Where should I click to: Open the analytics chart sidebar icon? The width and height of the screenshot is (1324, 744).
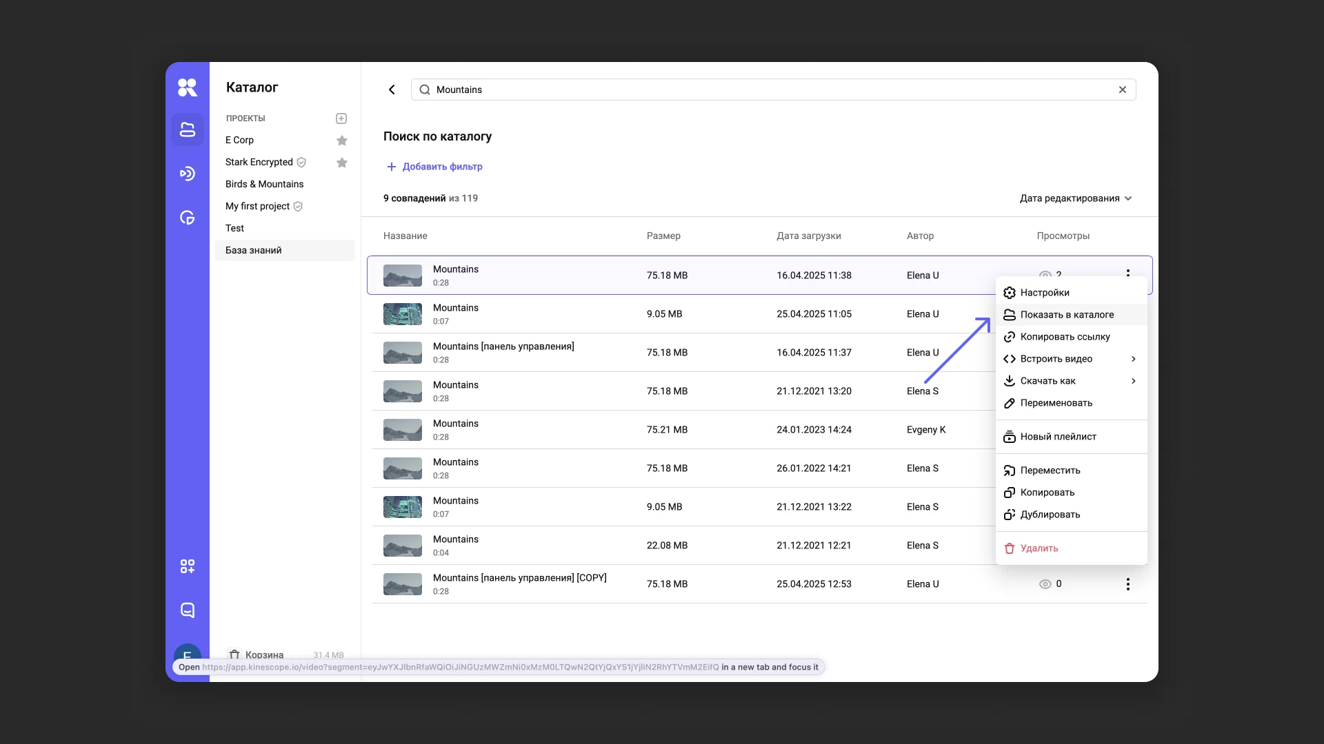(x=187, y=218)
